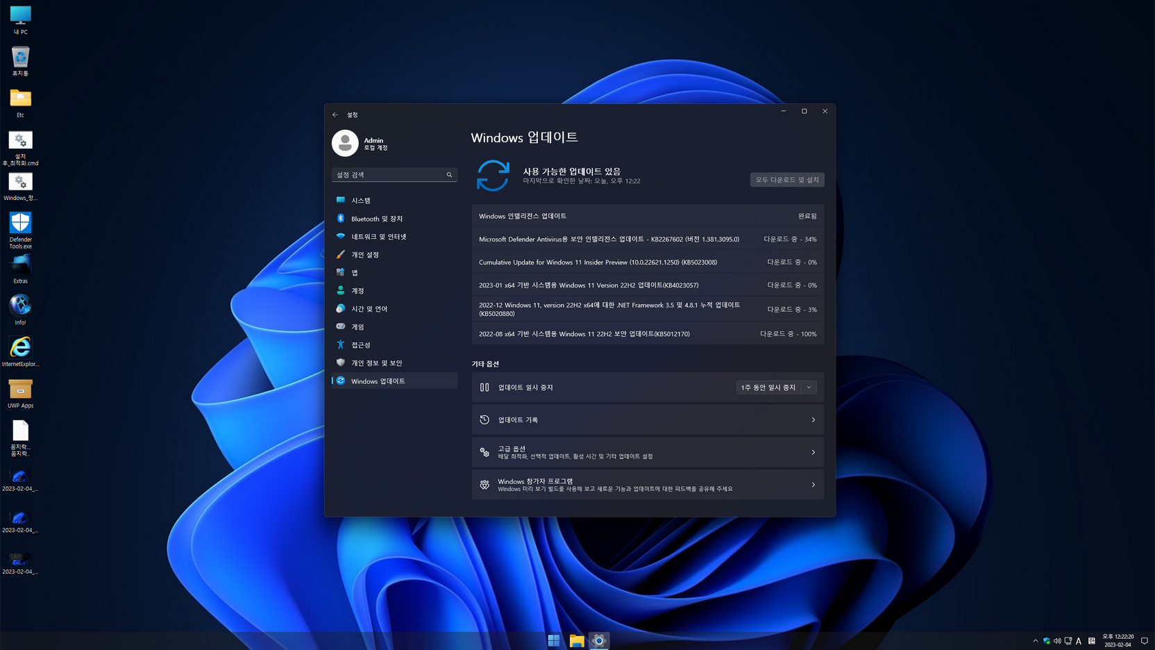Viewport: 1155px width, 650px height.
Task: Open 네트워크 및 인터넷 settings category
Action: pyautogui.click(x=394, y=237)
